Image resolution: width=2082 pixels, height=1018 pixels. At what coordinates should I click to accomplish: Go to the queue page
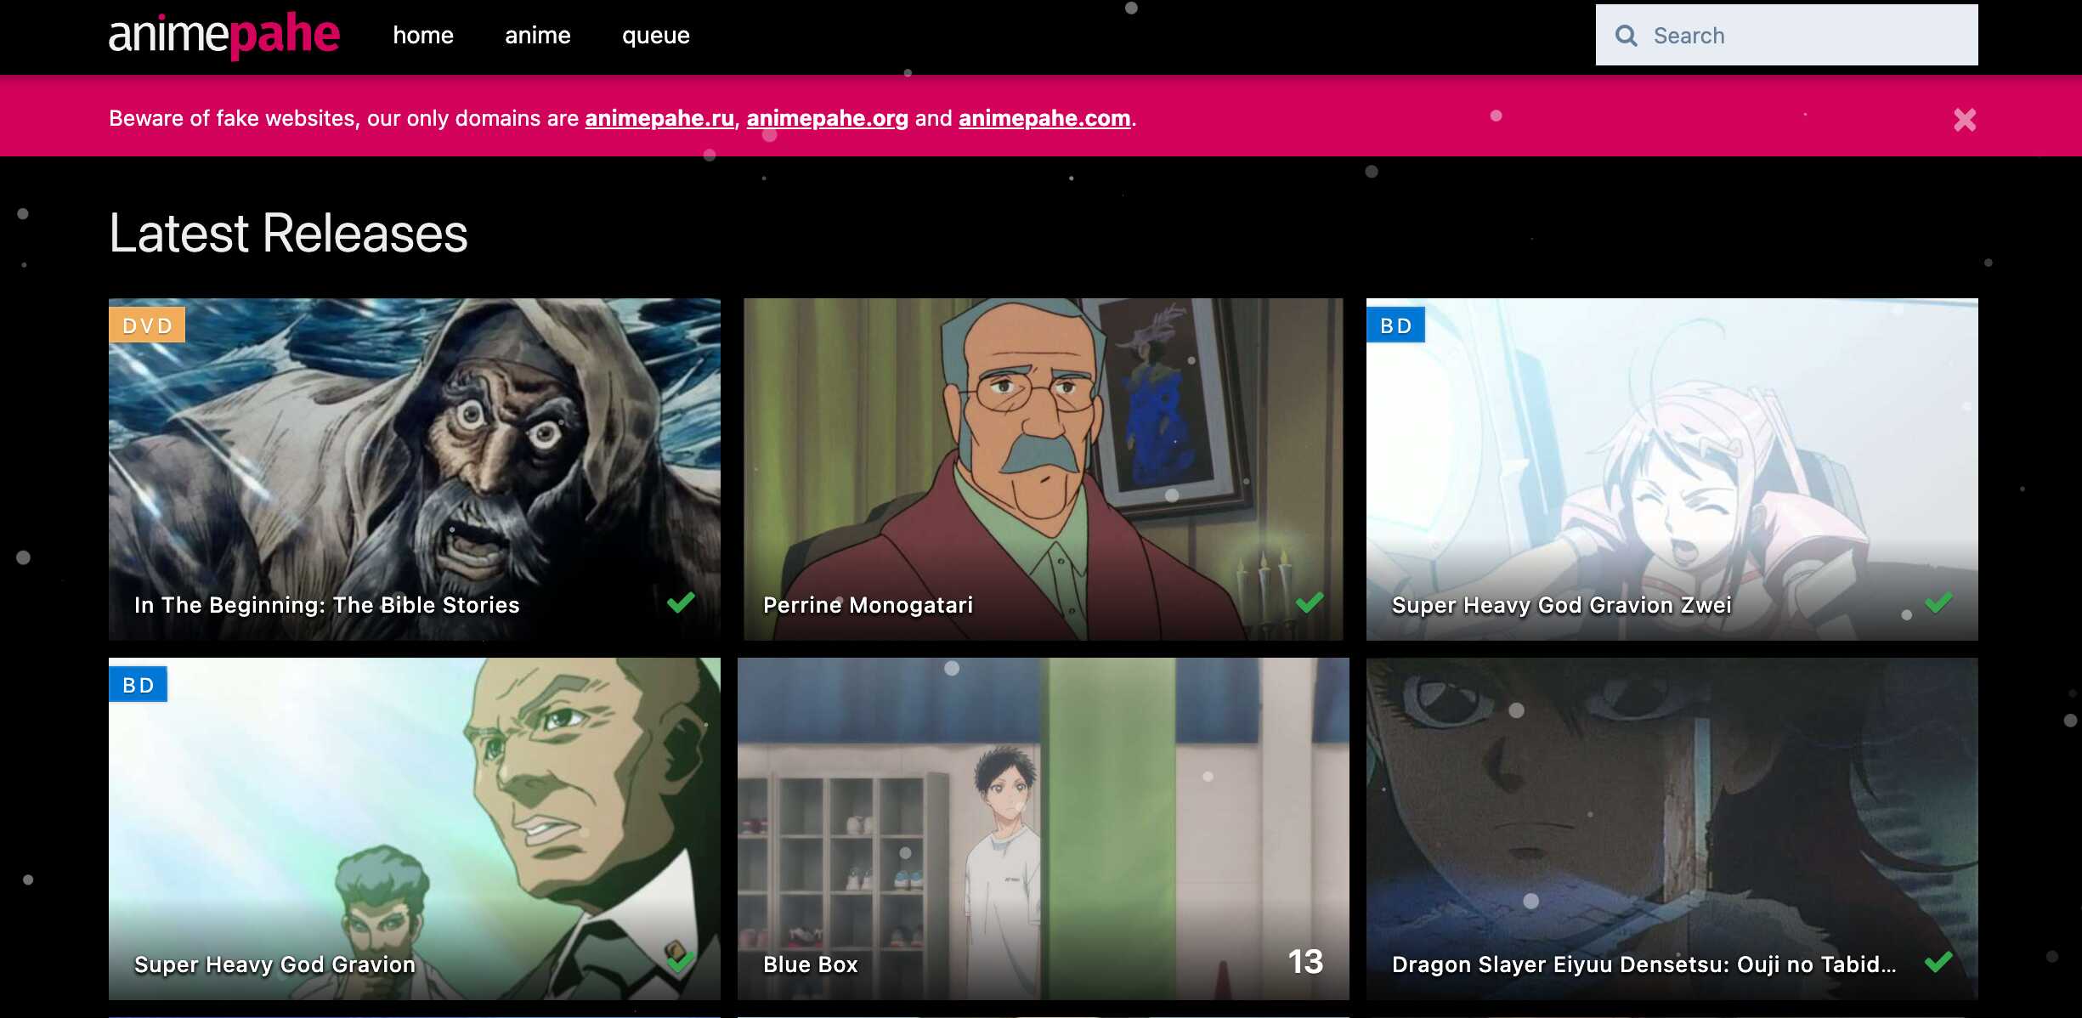(655, 36)
